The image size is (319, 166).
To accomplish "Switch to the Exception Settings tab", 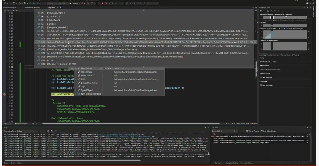I will click(x=231, y=163).
